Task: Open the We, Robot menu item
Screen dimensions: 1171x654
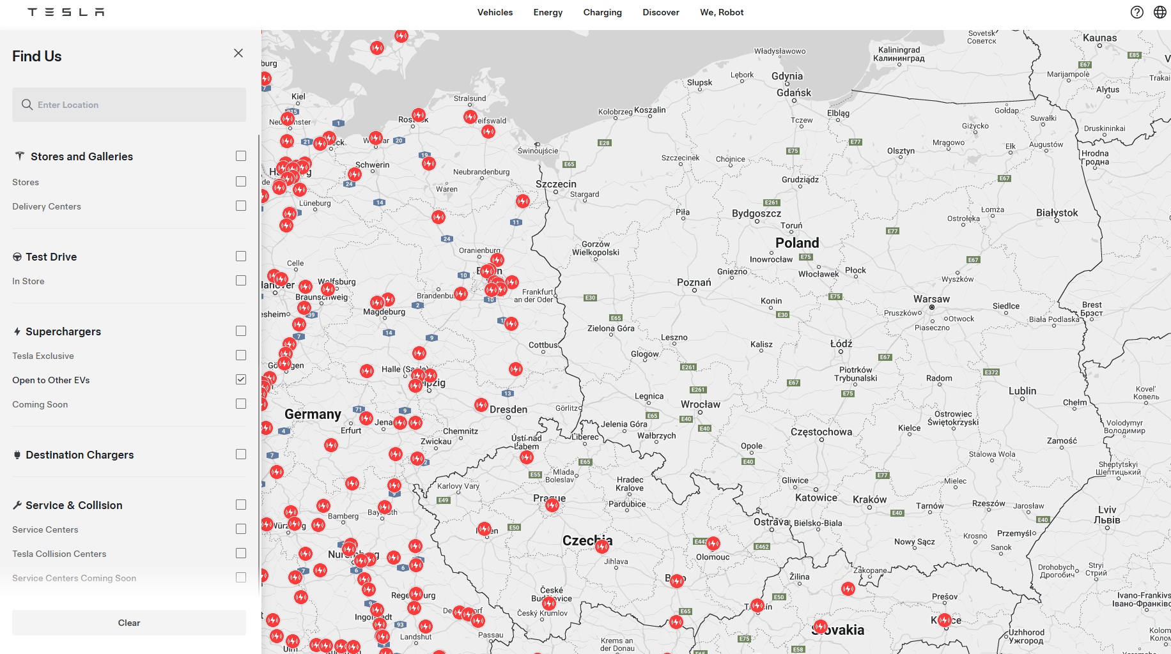Action: 722,12
